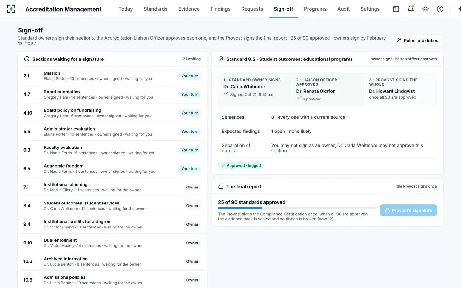The height and width of the screenshot is (288, 461).
Task: Click the Owner badge for Dual enrollment
Action: click(x=192, y=243)
